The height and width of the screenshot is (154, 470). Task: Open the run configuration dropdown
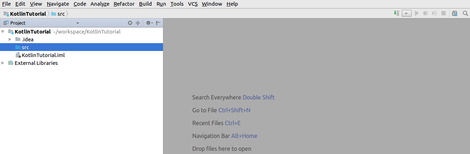click(x=407, y=14)
